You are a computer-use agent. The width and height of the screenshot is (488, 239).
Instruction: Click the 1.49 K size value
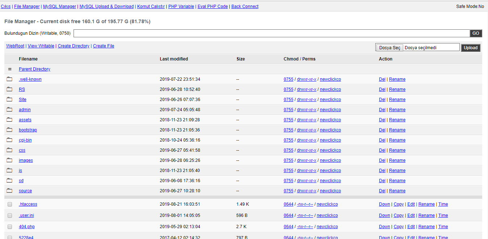[x=243, y=204]
